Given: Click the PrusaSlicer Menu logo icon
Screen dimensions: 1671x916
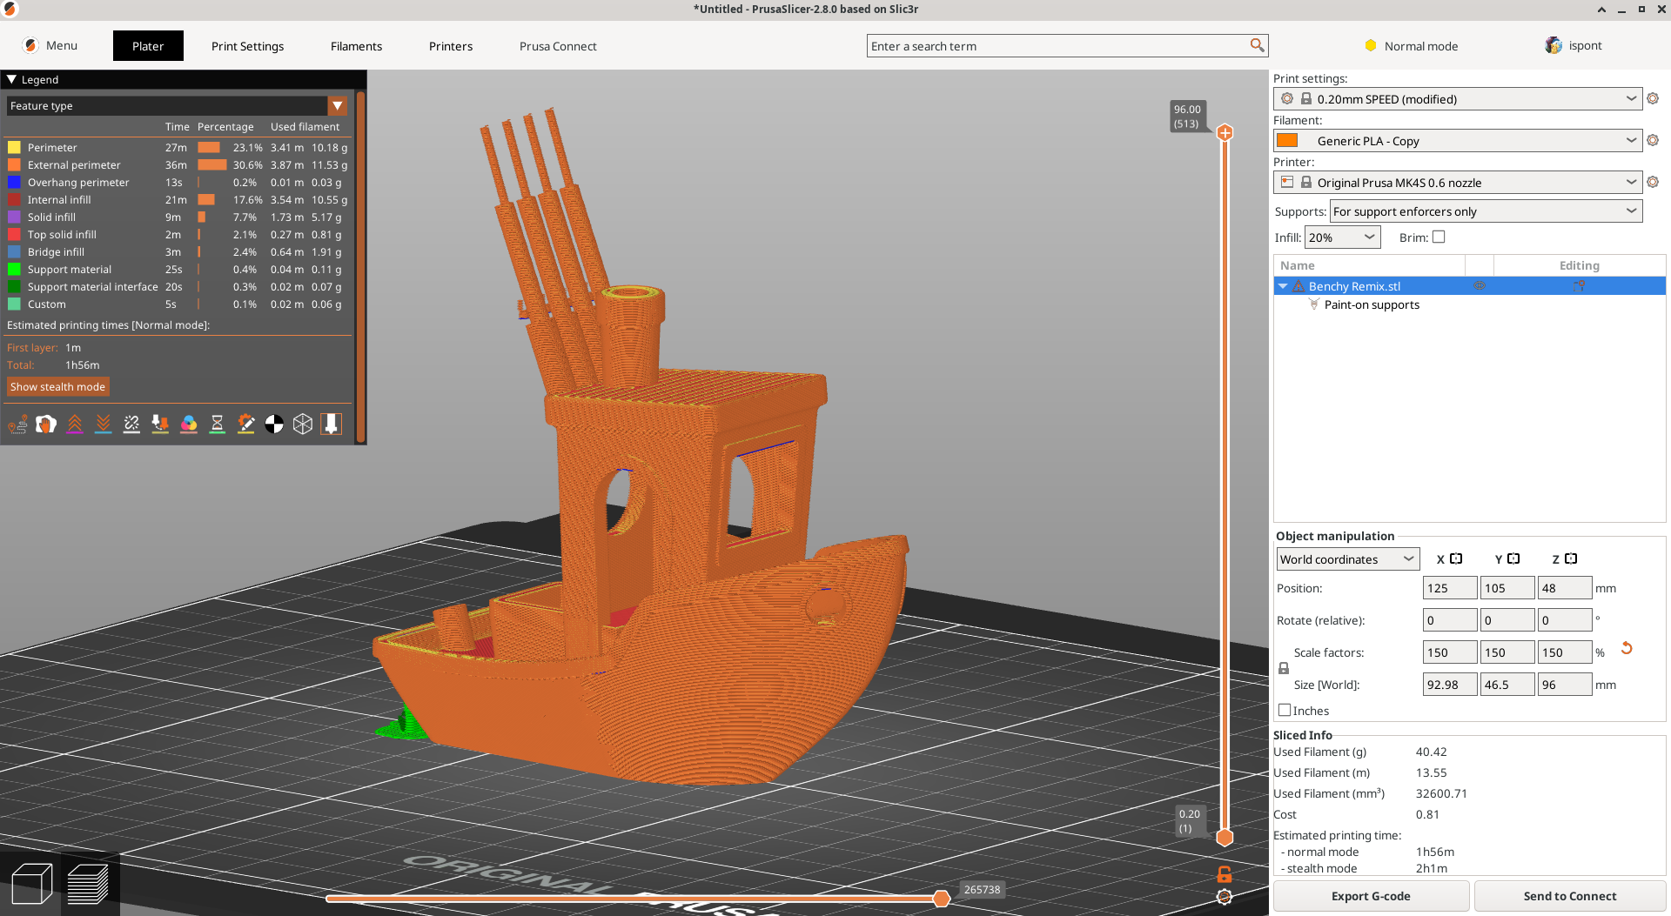Looking at the screenshot, I should 30,45.
